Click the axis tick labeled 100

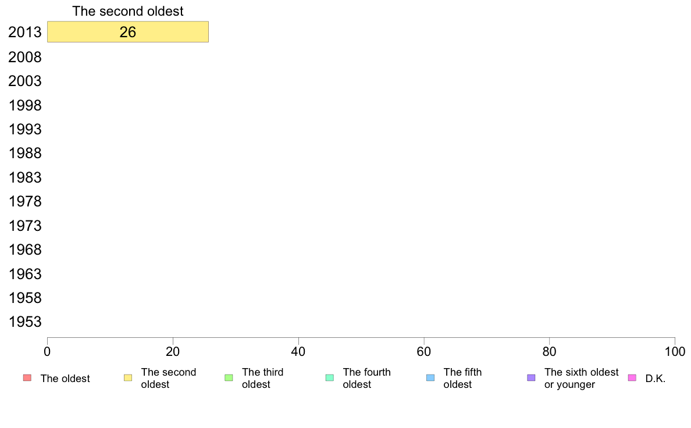pyautogui.click(x=675, y=351)
